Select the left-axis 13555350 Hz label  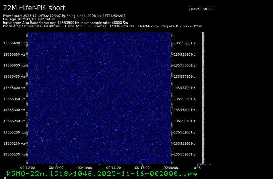click(x=14, y=99)
